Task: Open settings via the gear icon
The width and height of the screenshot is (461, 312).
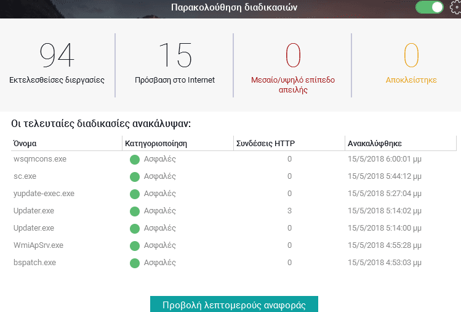Action: (x=455, y=7)
